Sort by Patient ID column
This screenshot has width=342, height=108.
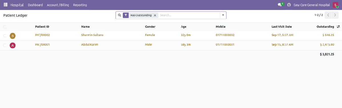click(42, 27)
